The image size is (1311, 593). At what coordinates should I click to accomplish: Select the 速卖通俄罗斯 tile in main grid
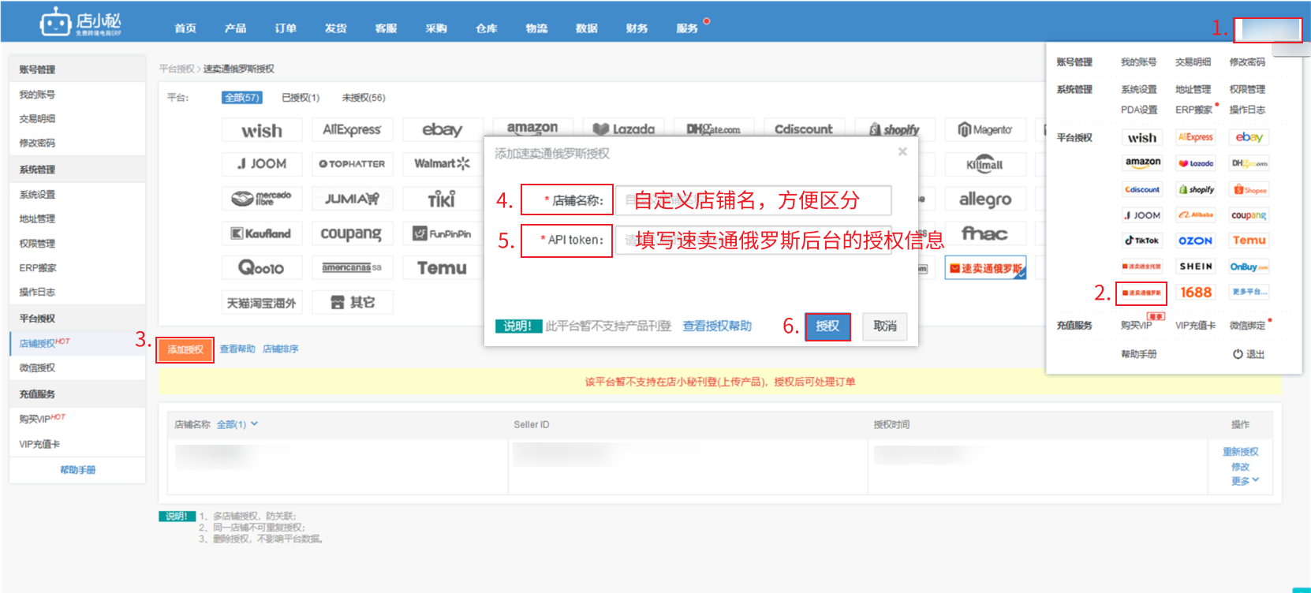pyautogui.click(x=985, y=268)
